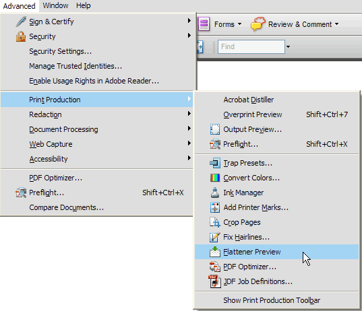Click the Output Preview icon
Screen dimensions: 362x311
click(215, 129)
